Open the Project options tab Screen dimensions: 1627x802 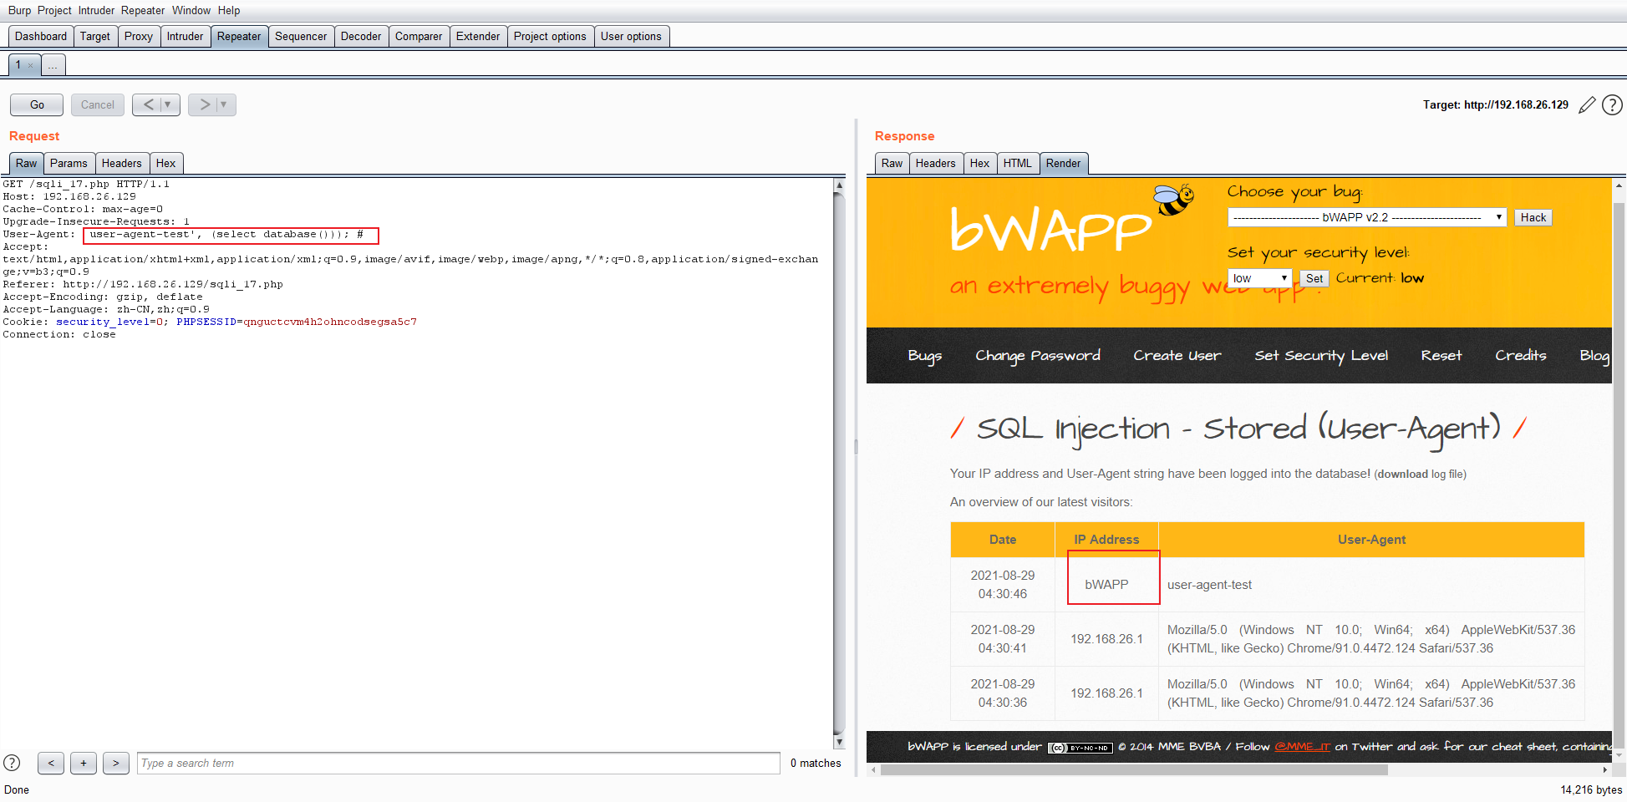[550, 36]
